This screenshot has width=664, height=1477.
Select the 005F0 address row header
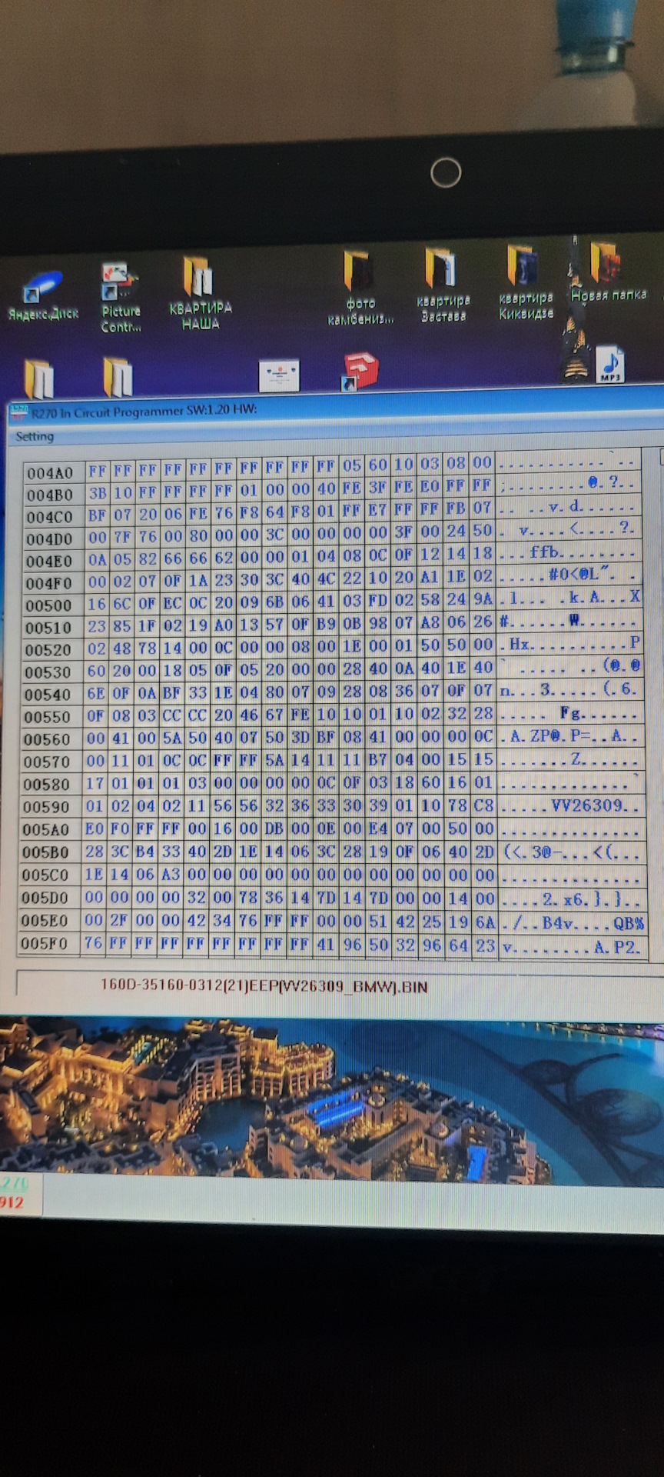click(50, 944)
